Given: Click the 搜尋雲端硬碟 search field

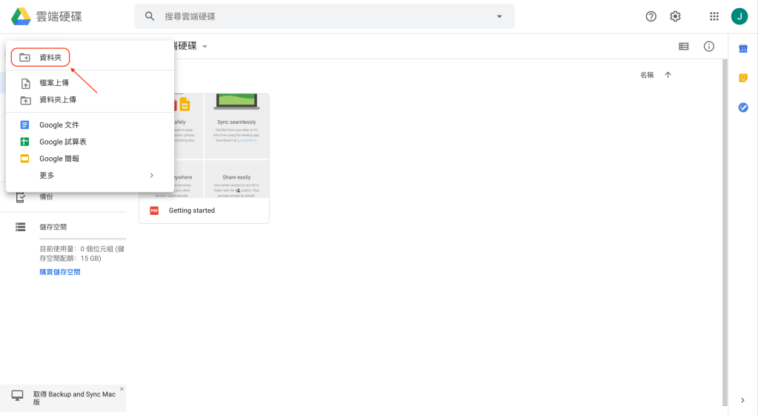Looking at the screenshot, I should click(319, 16).
